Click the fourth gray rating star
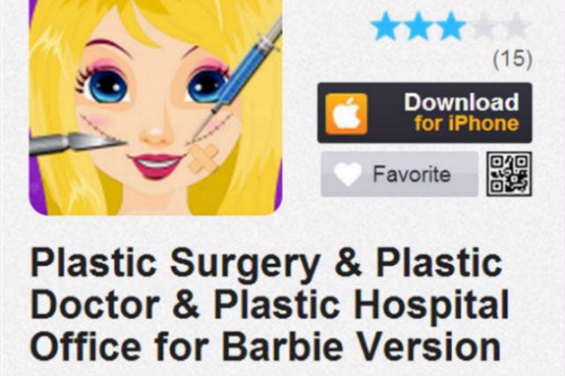The width and height of the screenshot is (565, 376). (483, 26)
